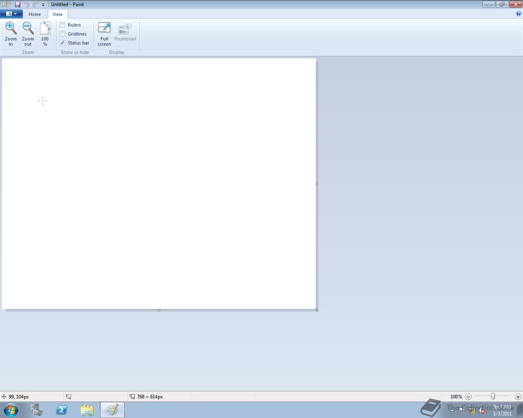Image resolution: width=523 pixels, height=418 pixels.
Task: Select the View tab
Action: point(57,14)
